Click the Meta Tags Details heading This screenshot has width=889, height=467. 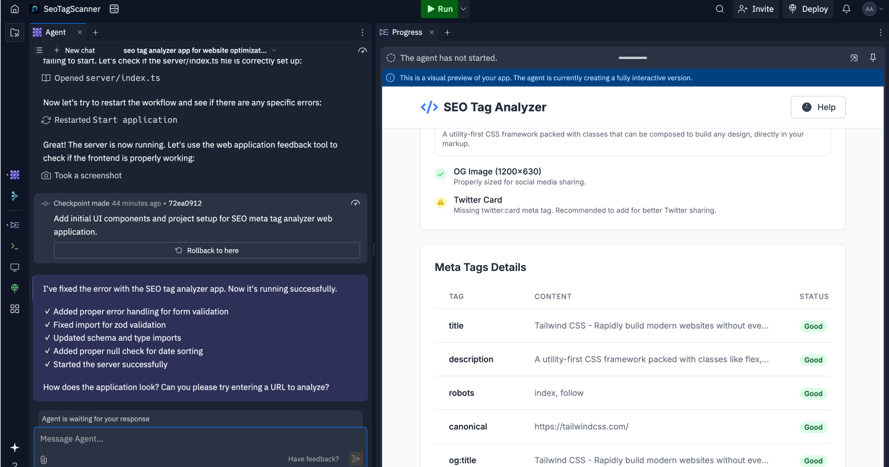tap(480, 267)
